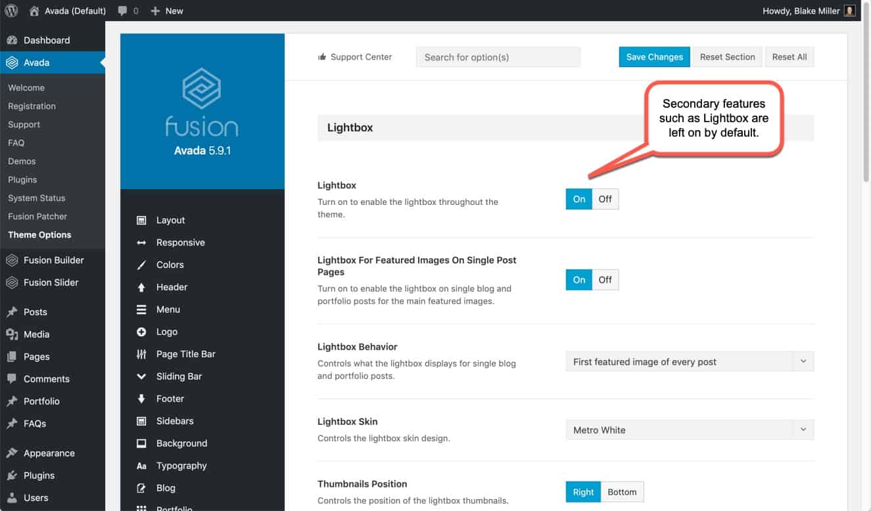This screenshot has height=511, width=871.
Task: Open the Demos submenu item
Action: tap(22, 161)
